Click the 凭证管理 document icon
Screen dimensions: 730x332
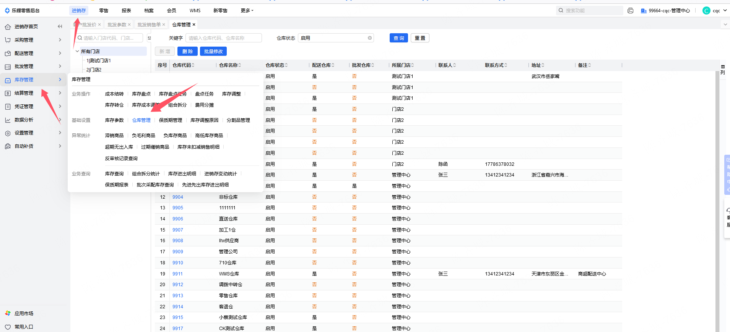tap(8, 107)
